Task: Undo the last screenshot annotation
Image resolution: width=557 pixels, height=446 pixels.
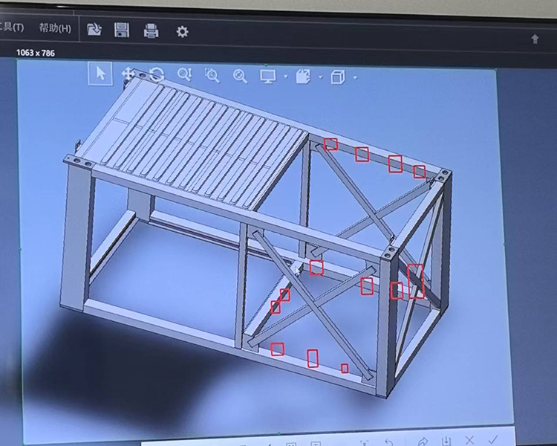Action: (388, 442)
